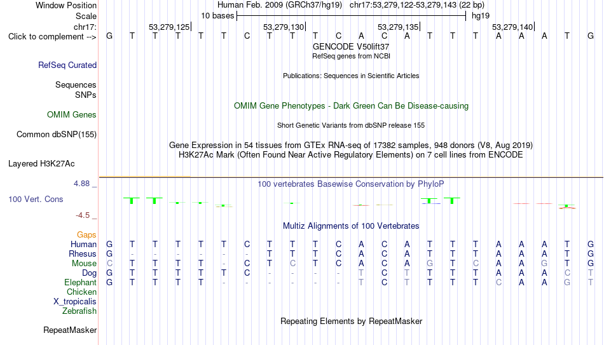Select the light T ending the Dog row
The image size is (604, 345).
(591, 273)
